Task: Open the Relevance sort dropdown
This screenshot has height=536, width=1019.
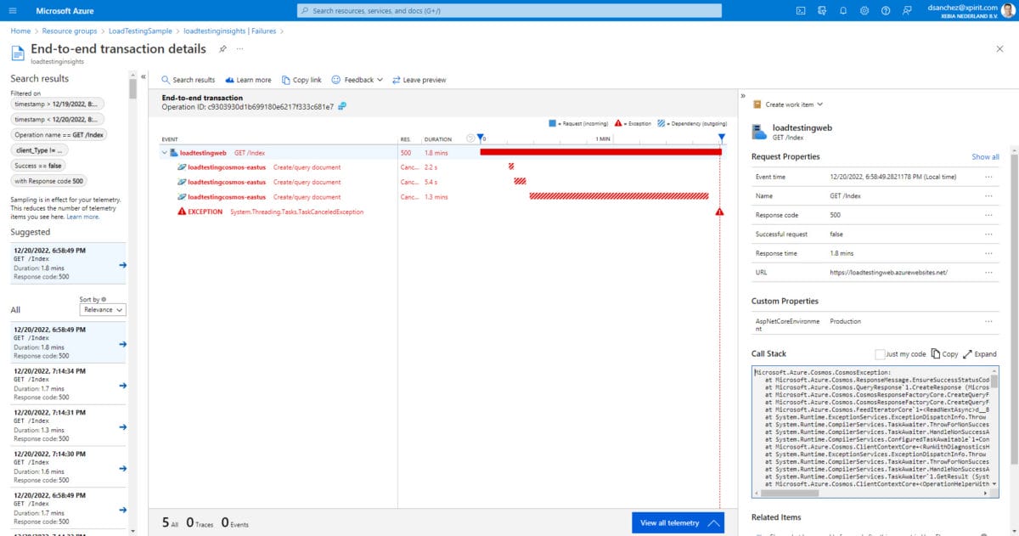Action: click(x=102, y=309)
